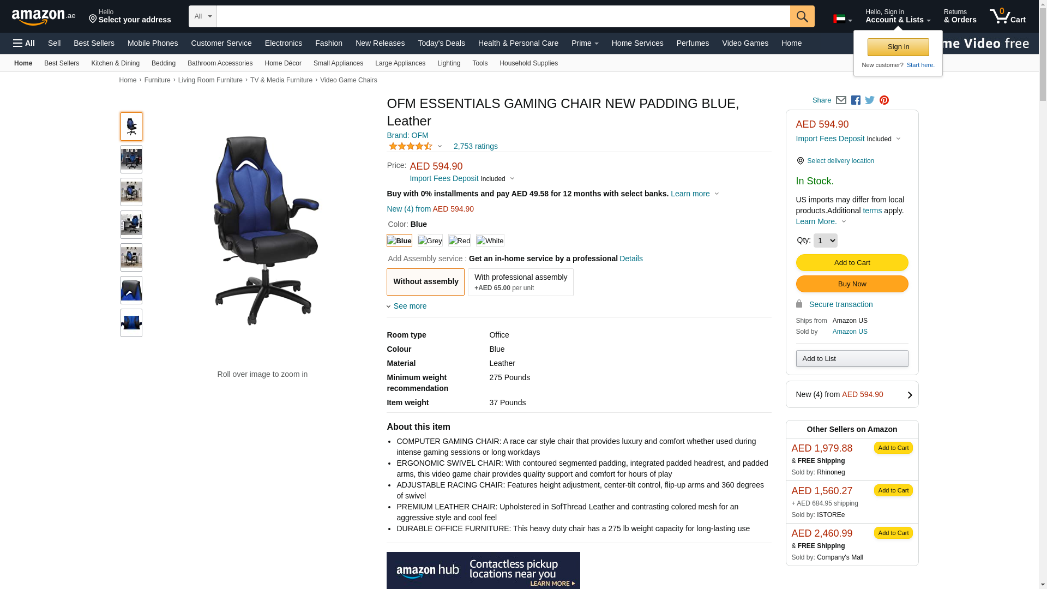Viewport: 1047px width, 589px height.
Task: Share via email envelope icon
Action: point(841,100)
